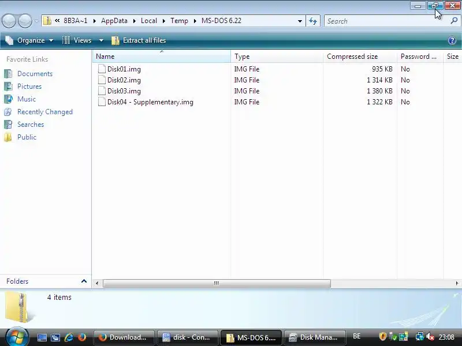Sort by Compressed size column
462x346 pixels.
[x=360, y=56]
